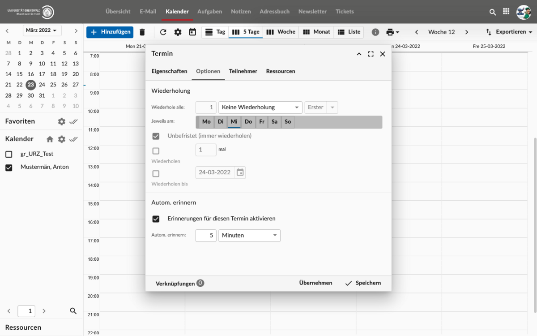Screen dimensions: 537x336
Task: Click the Speichern button
Action: [x=363, y=283]
